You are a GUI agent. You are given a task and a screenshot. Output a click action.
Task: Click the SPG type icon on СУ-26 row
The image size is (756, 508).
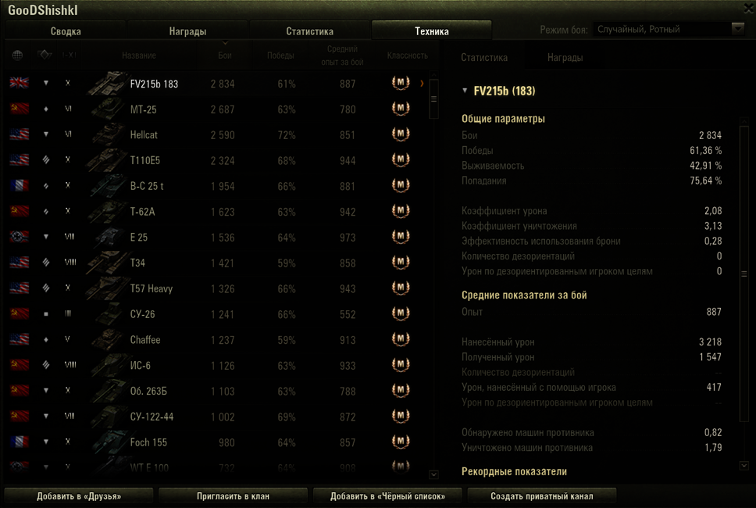coord(46,313)
